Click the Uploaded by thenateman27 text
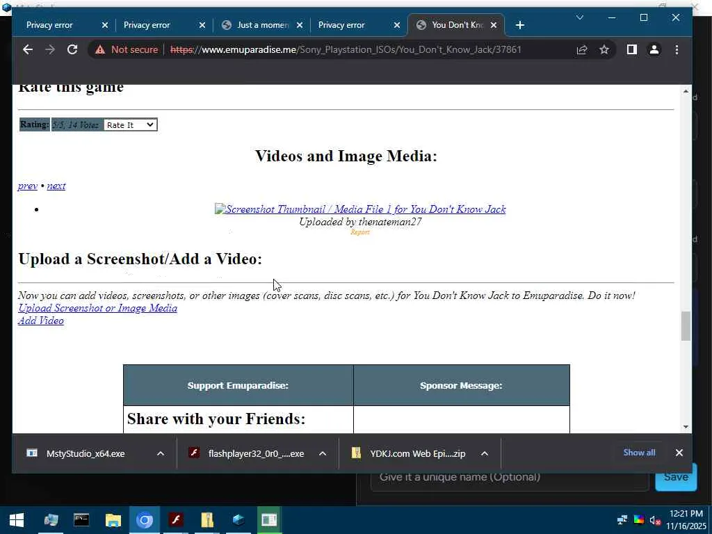712x534 pixels. tap(360, 222)
